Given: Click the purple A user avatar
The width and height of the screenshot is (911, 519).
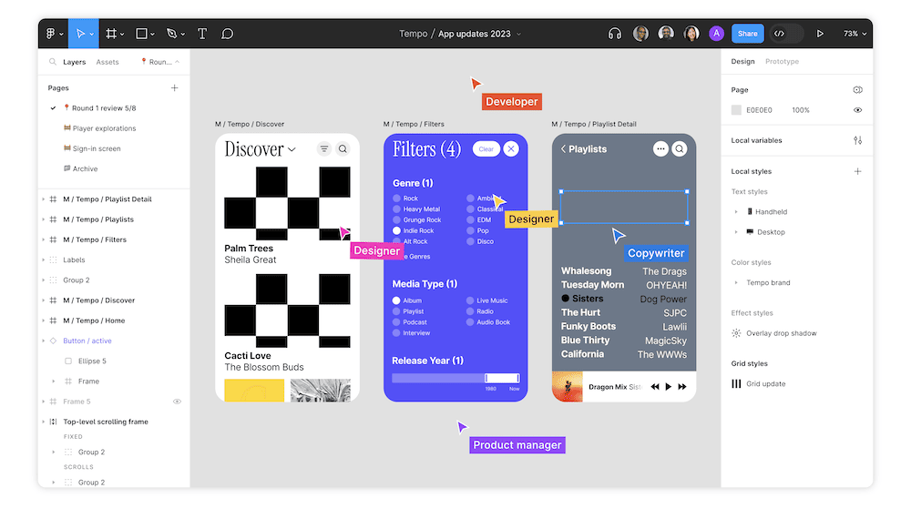Looking at the screenshot, I should click(x=716, y=34).
